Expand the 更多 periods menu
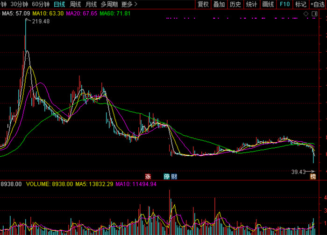The height and width of the screenshot is (235, 327). pyautogui.click(x=129, y=4)
